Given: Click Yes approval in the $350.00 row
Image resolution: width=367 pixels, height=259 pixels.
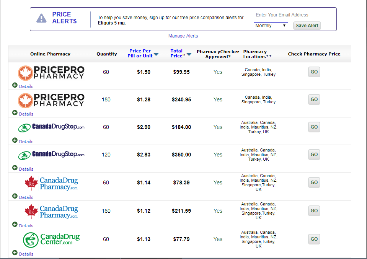Looking at the screenshot, I should (x=218, y=155).
